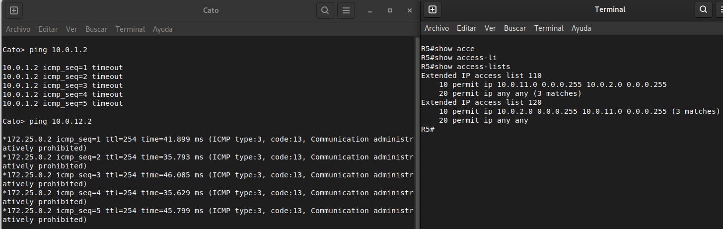Click the 'R5#show access-li' line
This screenshot has width=723, height=229.
click(459, 58)
